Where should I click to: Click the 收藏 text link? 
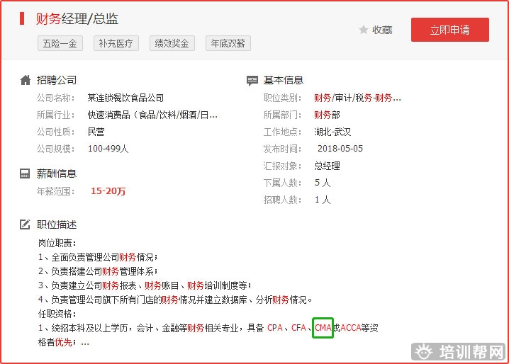click(382, 30)
